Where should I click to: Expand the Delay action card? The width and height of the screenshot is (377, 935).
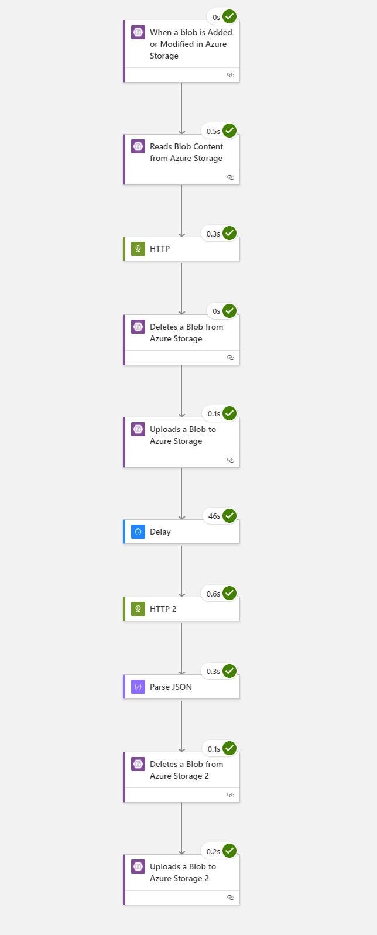coord(181,532)
